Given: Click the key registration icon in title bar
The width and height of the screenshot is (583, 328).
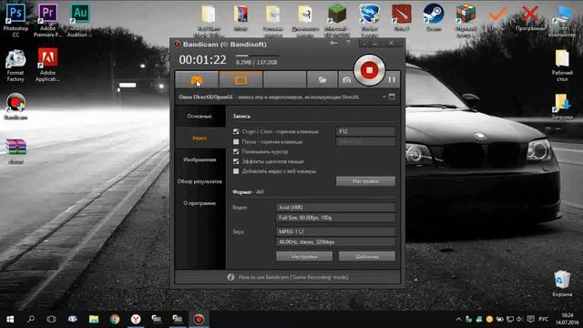Looking at the screenshot, I should [x=333, y=43].
